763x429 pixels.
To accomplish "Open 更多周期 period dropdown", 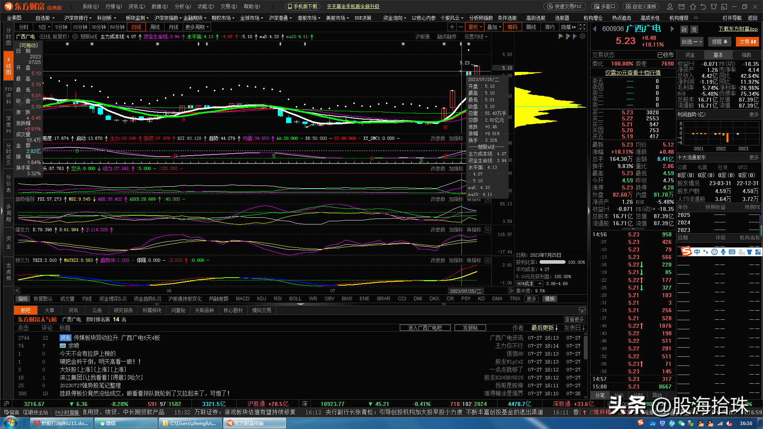I will click(197, 27).
